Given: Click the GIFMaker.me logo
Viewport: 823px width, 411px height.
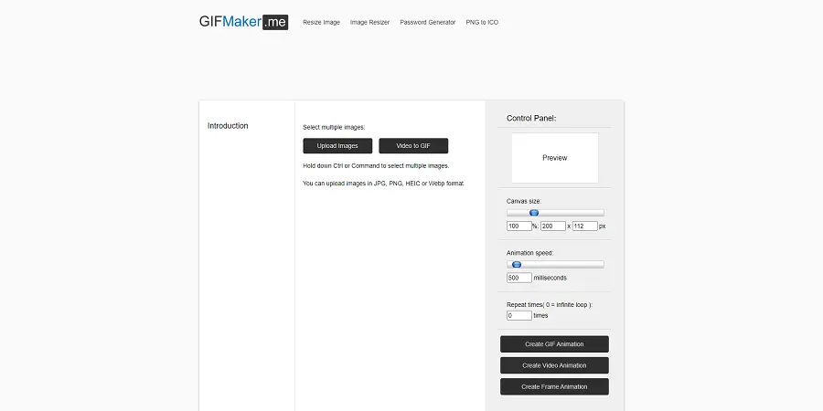Looking at the screenshot, I should (243, 22).
